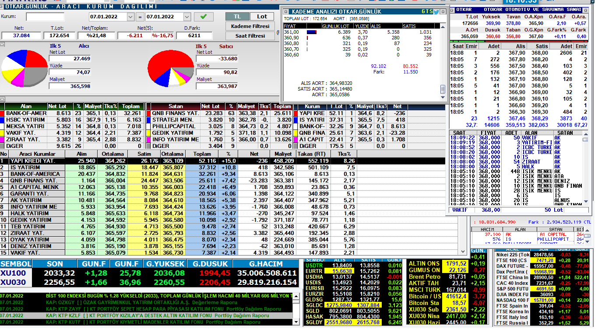This screenshot has width=598, height=336.
Task: Click the Tavan value 378,80
Action: point(513,23)
